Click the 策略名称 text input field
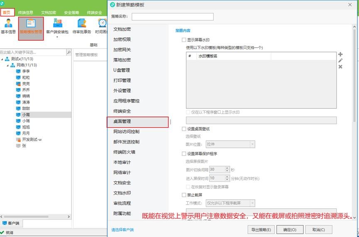The height and width of the screenshot is (237, 359). tap(172, 17)
